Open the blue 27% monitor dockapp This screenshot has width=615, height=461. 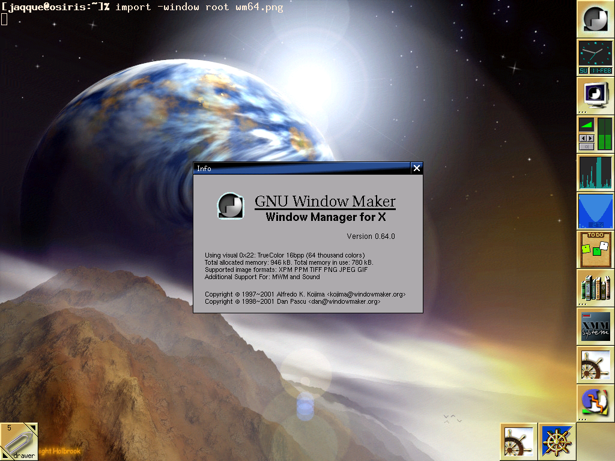coord(595,211)
